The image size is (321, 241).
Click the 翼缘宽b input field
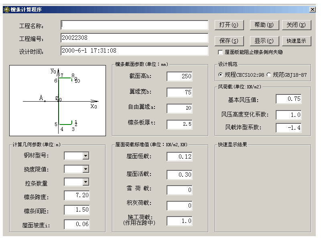point(179,92)
